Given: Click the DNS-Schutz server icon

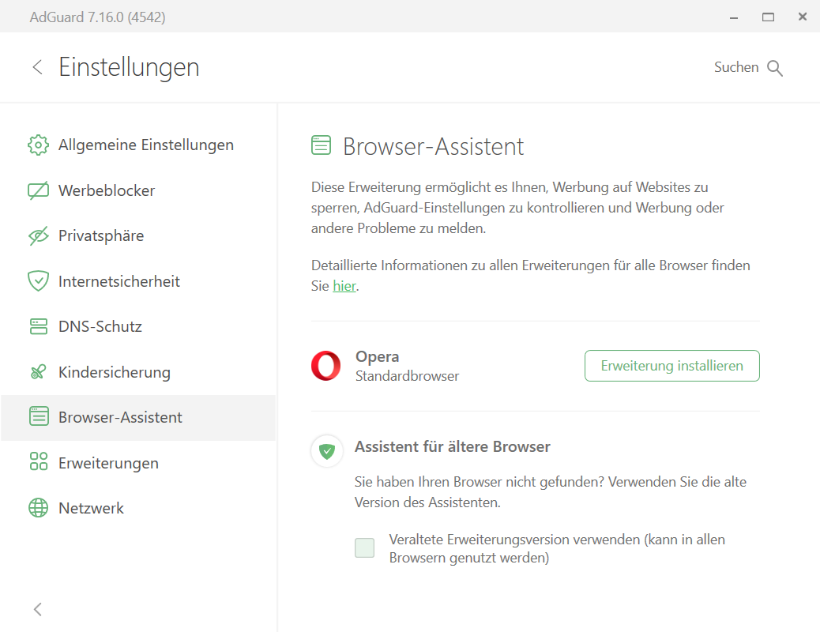Looking at the screenshot, I should click(38, 326).
